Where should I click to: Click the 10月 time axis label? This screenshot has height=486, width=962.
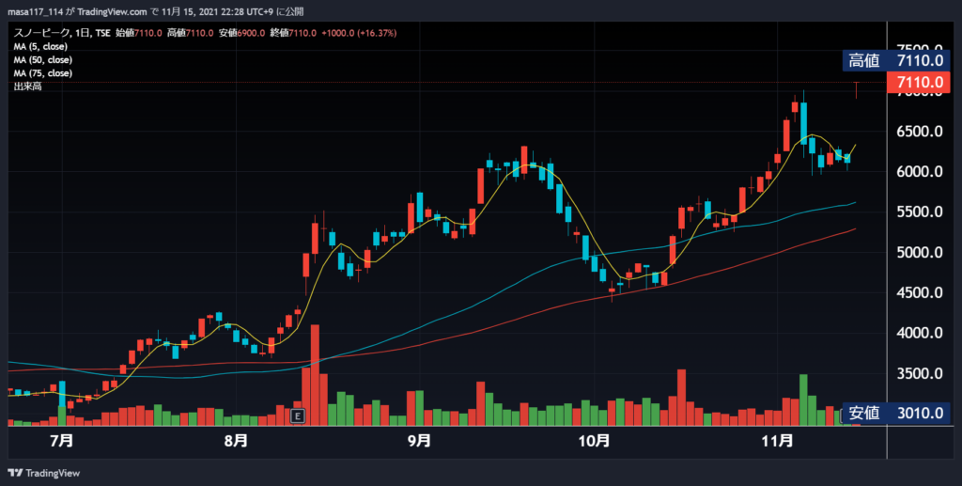pos(594,441)
